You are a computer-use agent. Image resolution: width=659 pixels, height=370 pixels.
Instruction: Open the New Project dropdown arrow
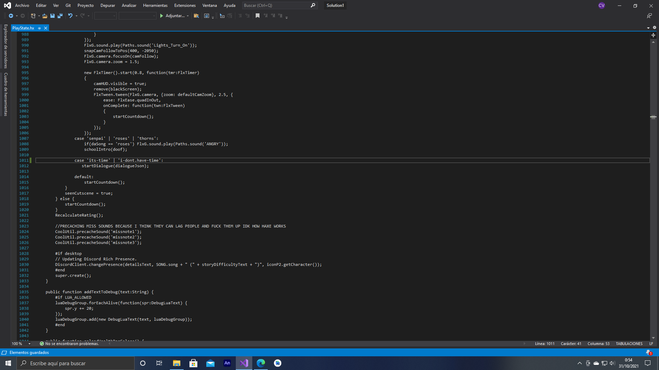[x=39, y=16]
